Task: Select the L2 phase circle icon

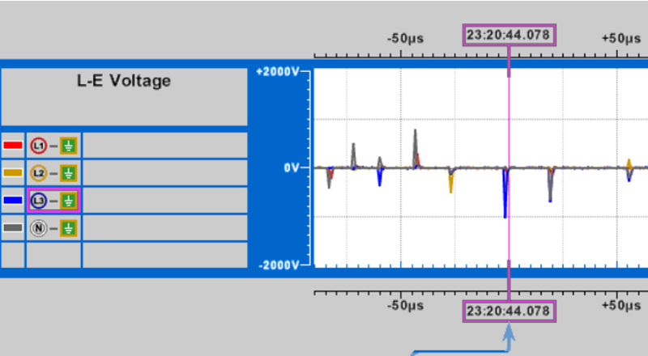Action: pyautogui.click(x=38, y=173)
